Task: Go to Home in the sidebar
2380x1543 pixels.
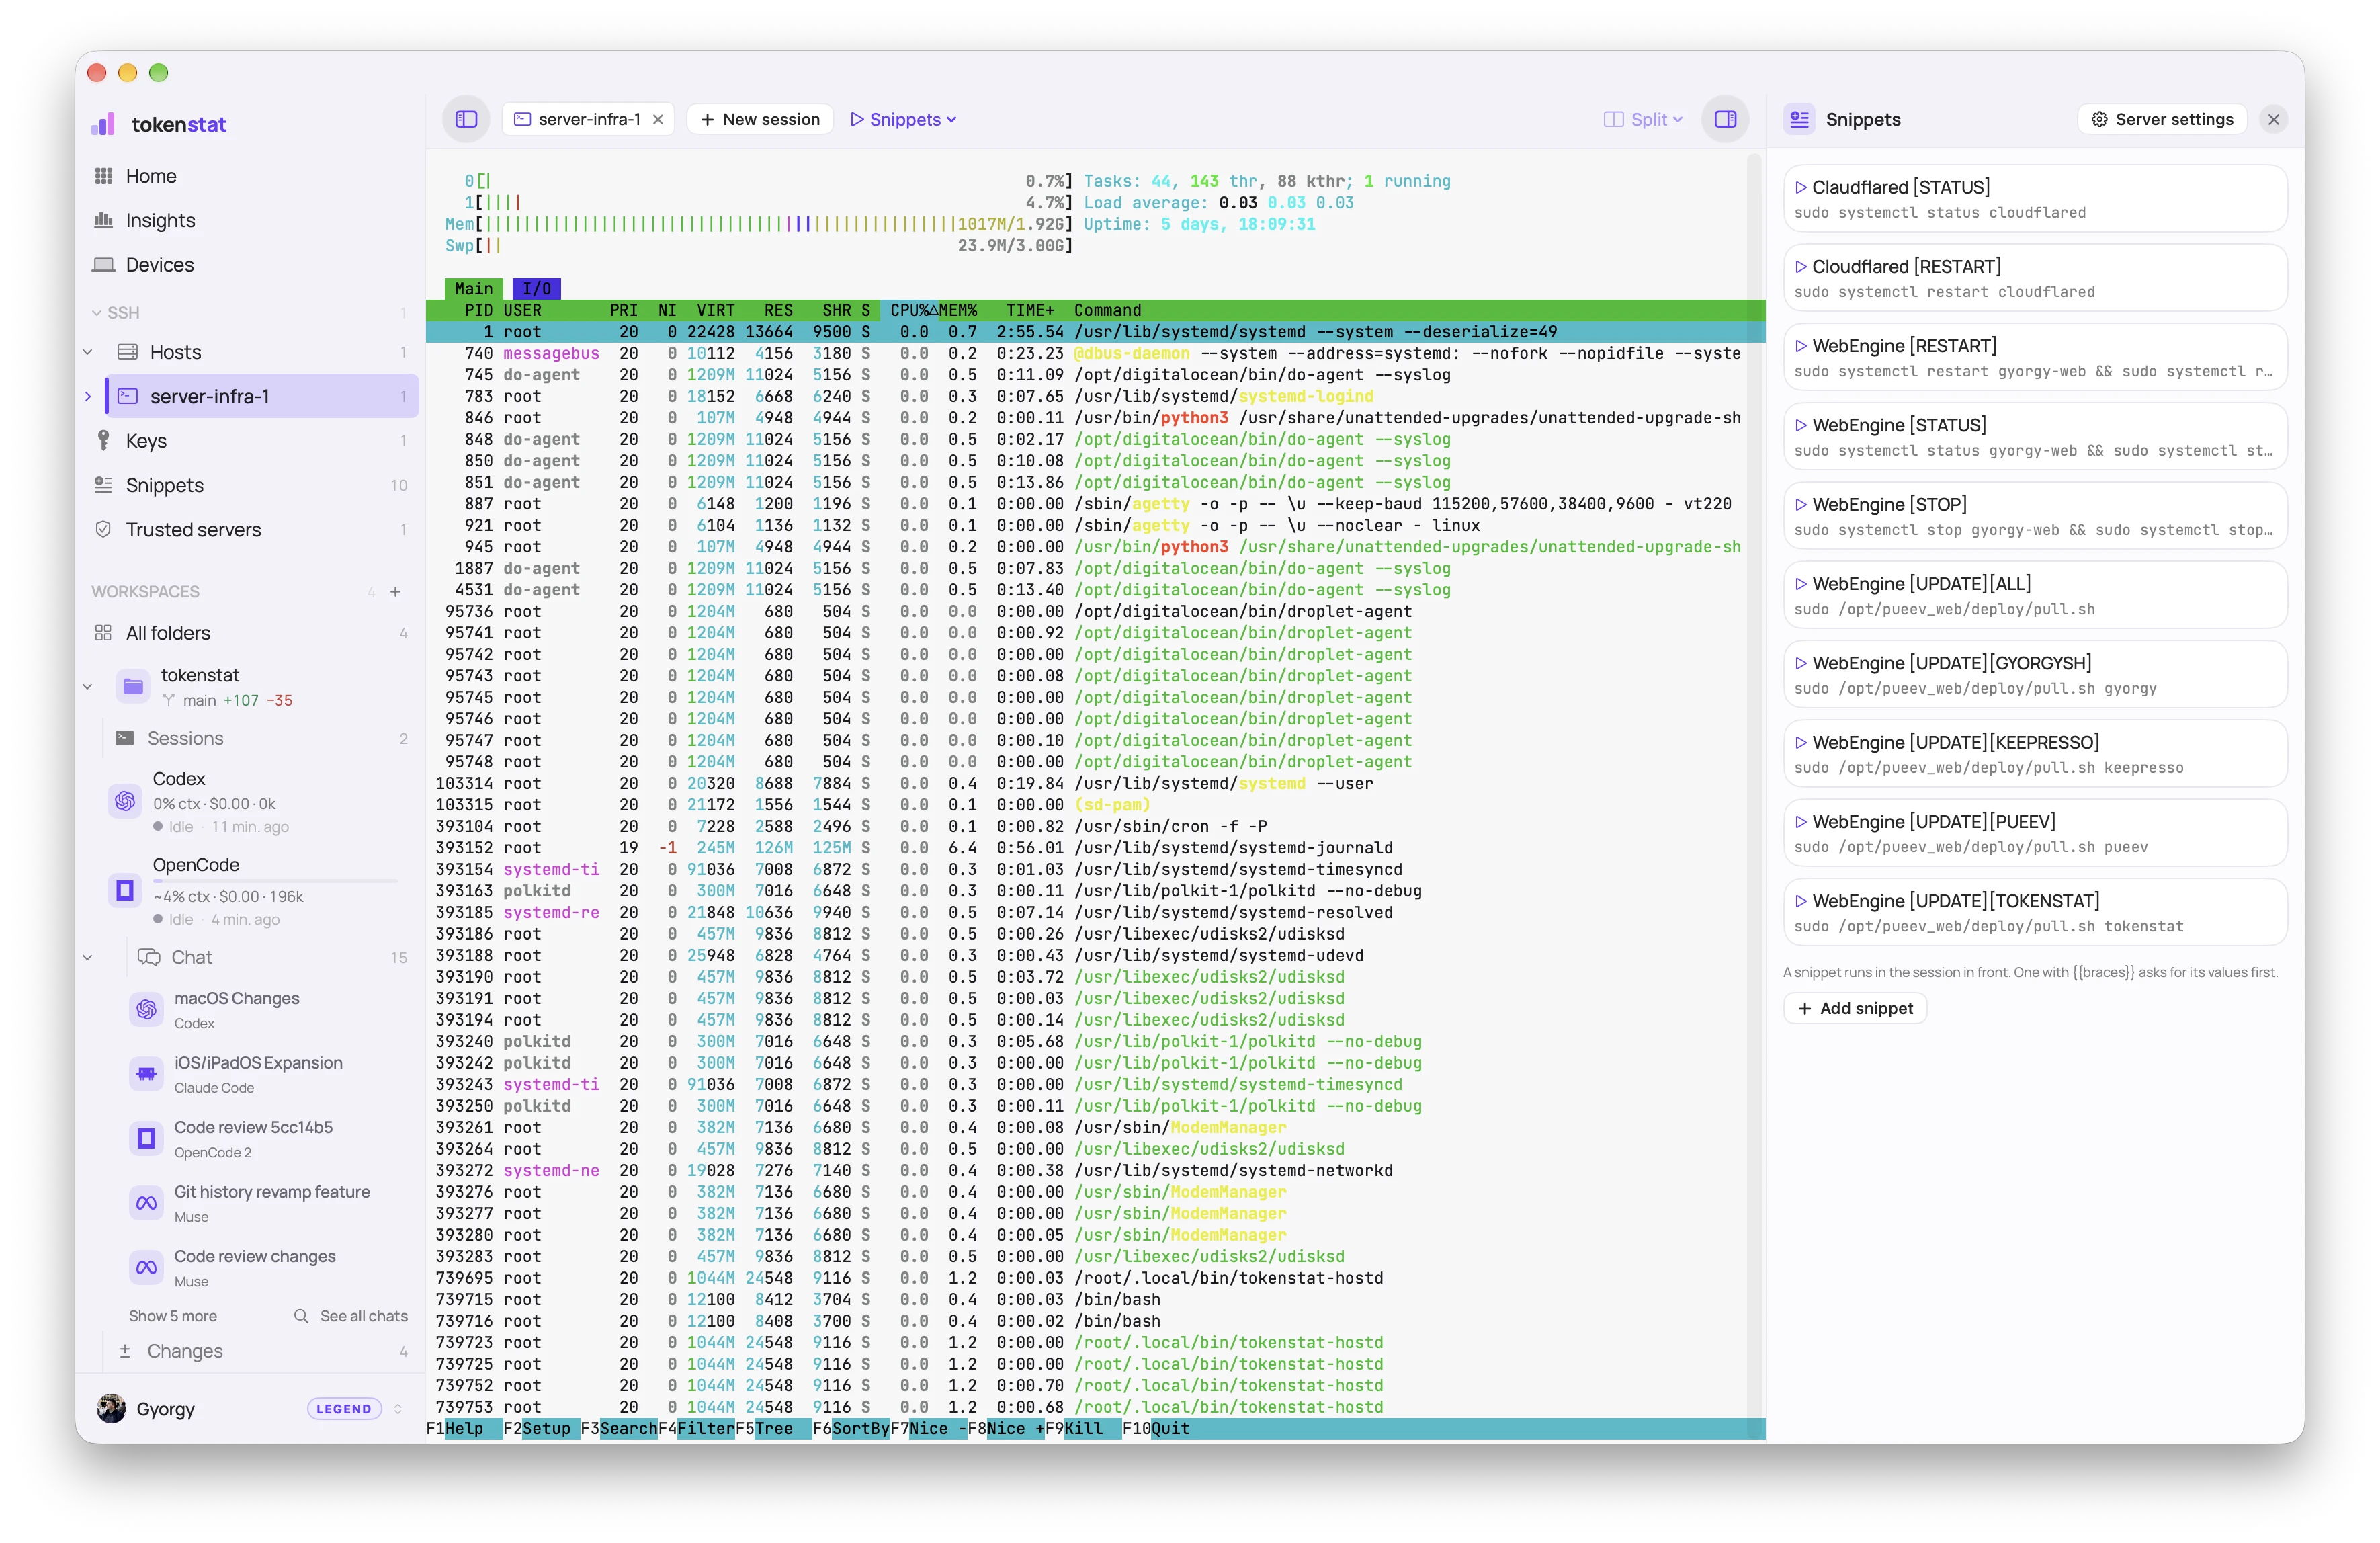Action: [x=250, y=176]
